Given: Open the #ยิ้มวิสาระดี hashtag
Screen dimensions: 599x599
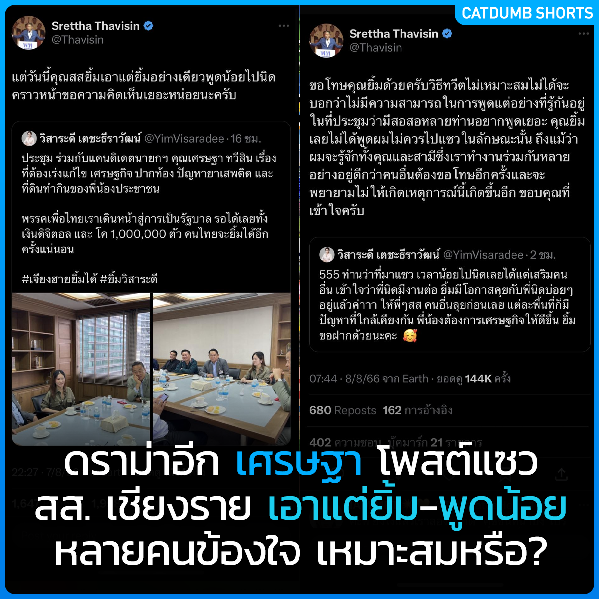Looking at the screenshot, I should (x=129, y=279).
